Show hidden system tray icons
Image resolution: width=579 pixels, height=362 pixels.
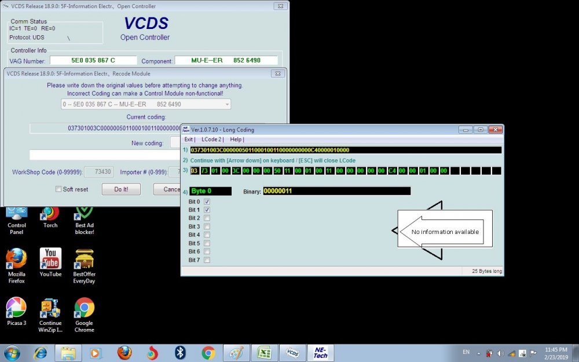[479, 353]
